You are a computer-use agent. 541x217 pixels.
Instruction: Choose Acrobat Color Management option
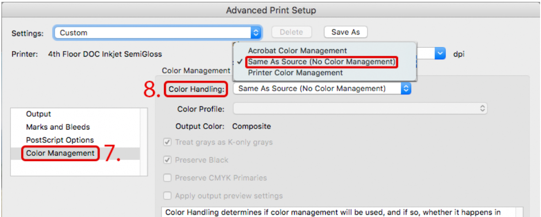[x=297, y=51]
